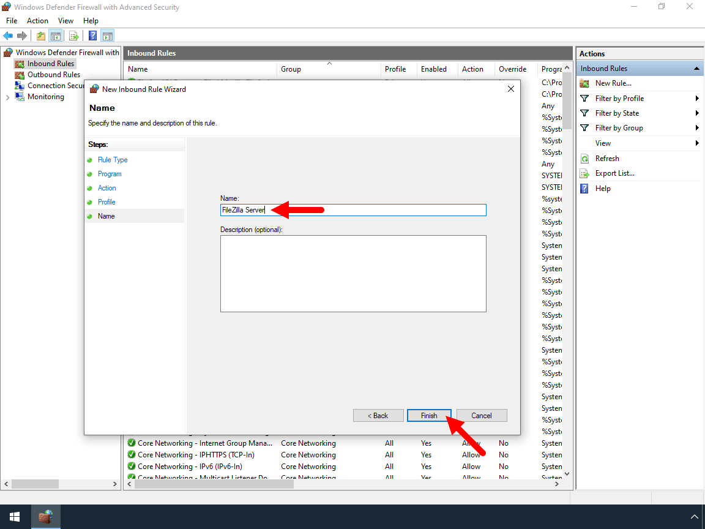Viewport: 705px width, 529px height.
Task: Click the blue Help question mark toolbar icon
Action: coord(92,35)
